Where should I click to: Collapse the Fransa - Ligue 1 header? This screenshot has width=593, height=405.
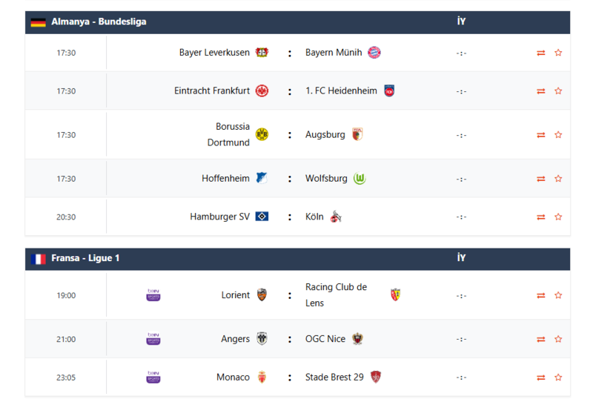(85, 258)
